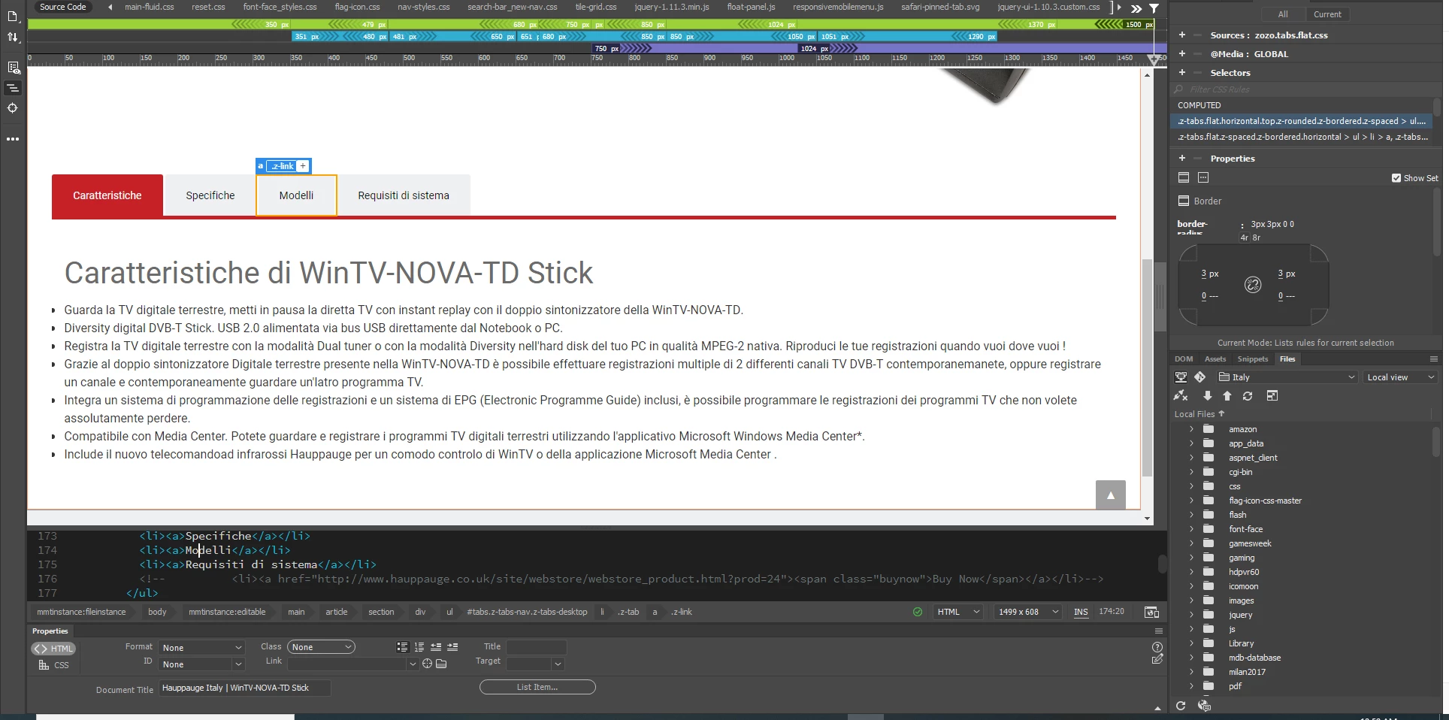Show more related files with double chevron
Screen dimensions: 1449x720
pyautogui.click(x=1136, y=8)
